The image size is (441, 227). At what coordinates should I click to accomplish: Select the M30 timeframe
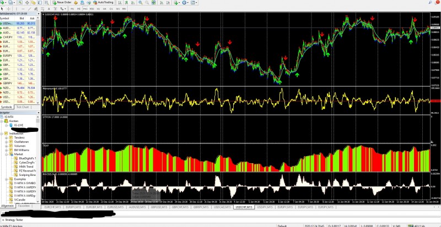[x=92, y=9]
